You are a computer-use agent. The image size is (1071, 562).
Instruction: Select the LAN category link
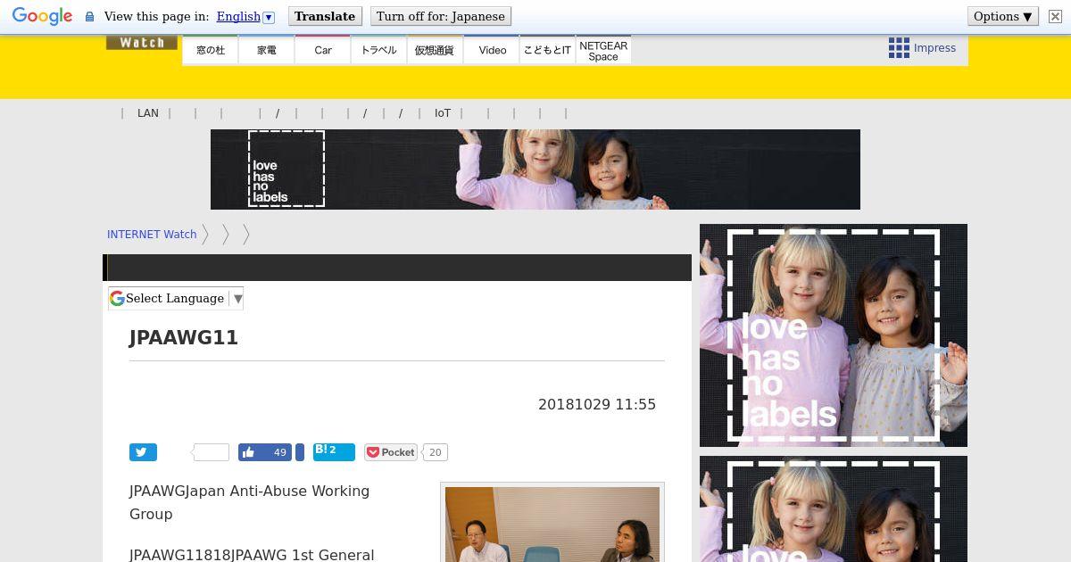point(148,113)
